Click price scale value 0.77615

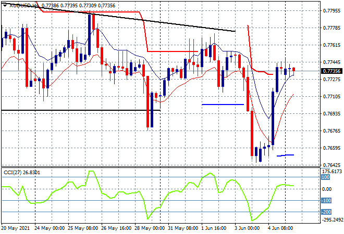(331, 45)
